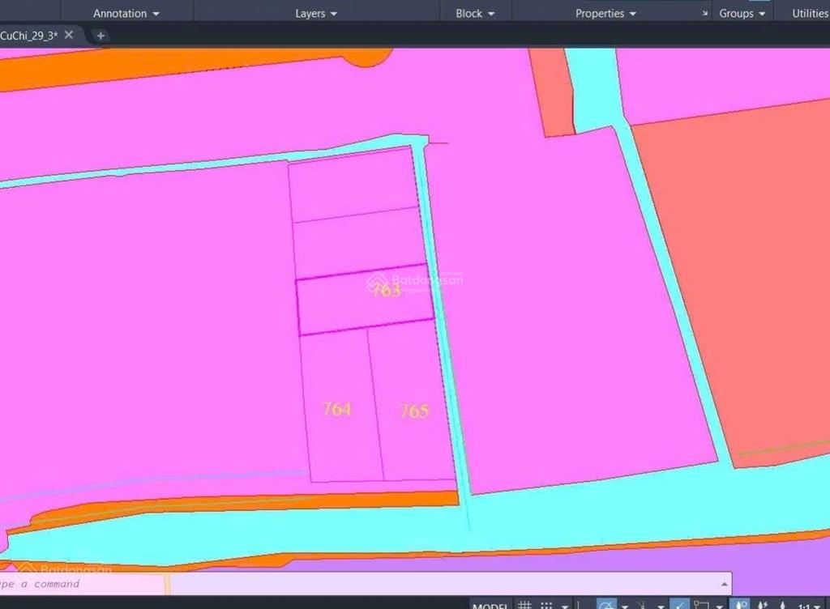830x609 pixels.
Task: Click the plus to open a new drawing tab
Action: coord(100,36)
